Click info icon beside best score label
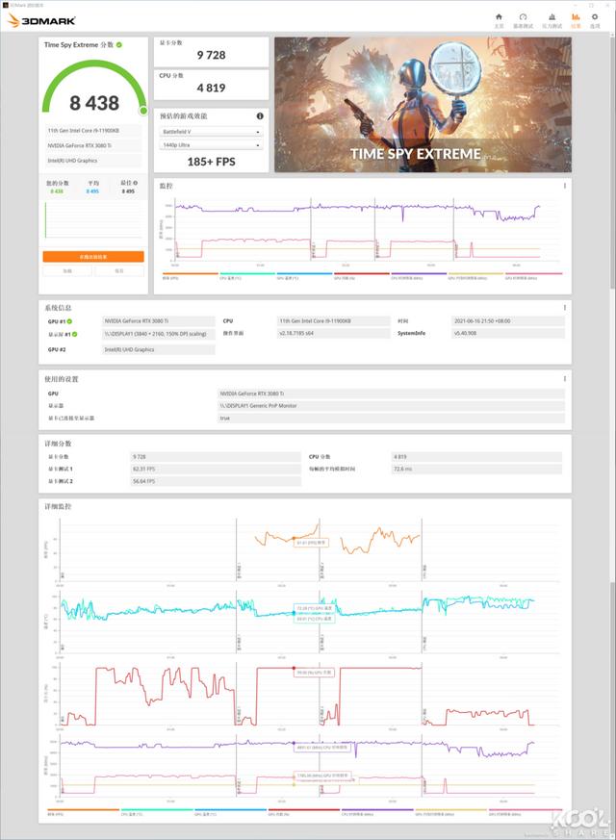616x840 pixels. click(x=136, y=183)
